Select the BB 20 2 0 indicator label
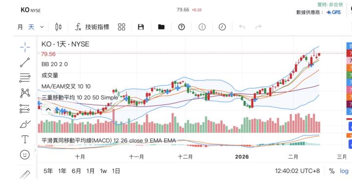The width and height of the screenshot is (352, 188). [x=55, y=64]
